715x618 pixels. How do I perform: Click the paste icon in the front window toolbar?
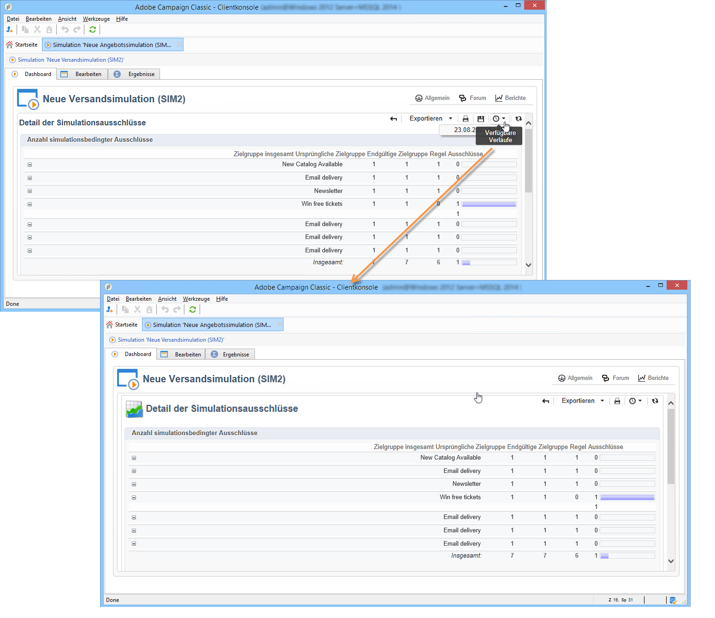click(x=149, y=309)
